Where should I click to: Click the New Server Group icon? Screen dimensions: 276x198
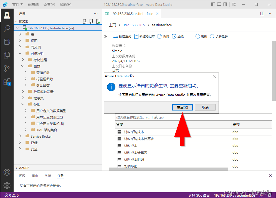pos(92,21)
